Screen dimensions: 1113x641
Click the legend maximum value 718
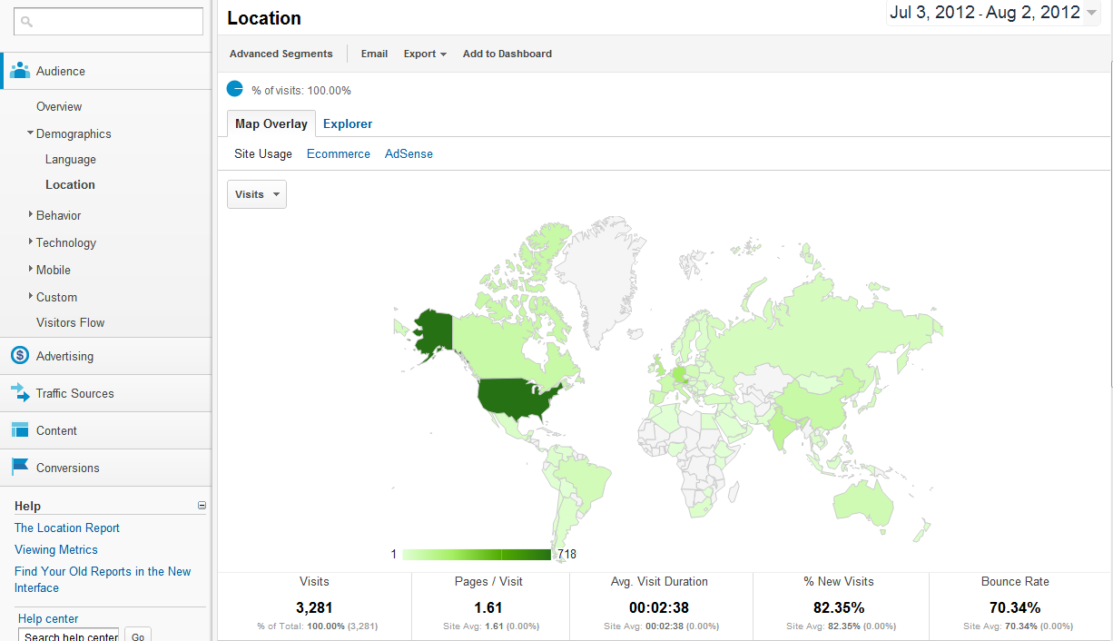pos(566,555)
